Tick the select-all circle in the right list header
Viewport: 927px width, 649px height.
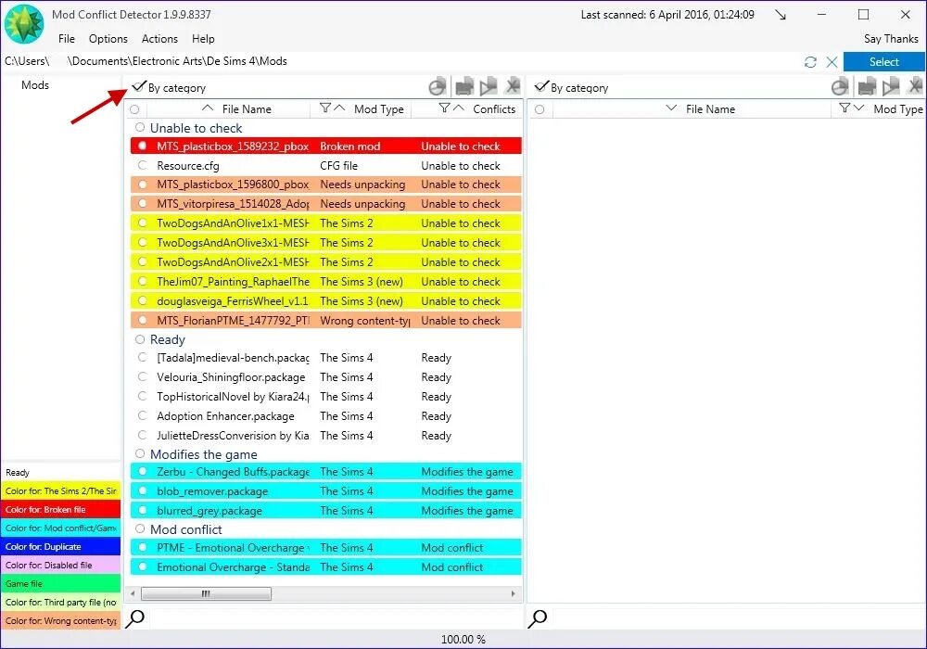pos(540,109)
